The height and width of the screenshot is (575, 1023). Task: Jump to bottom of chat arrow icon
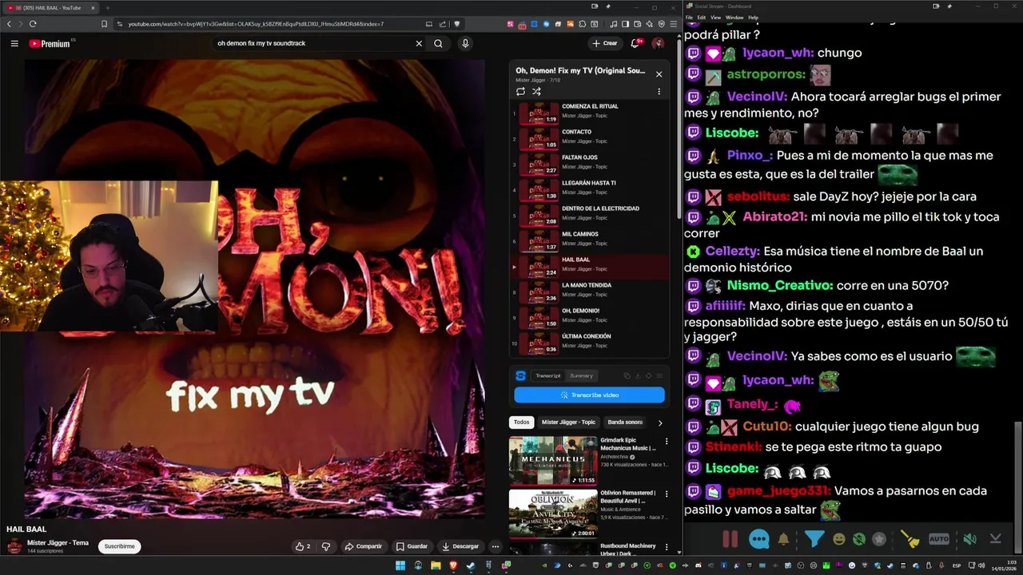click(x=995, y=539)
